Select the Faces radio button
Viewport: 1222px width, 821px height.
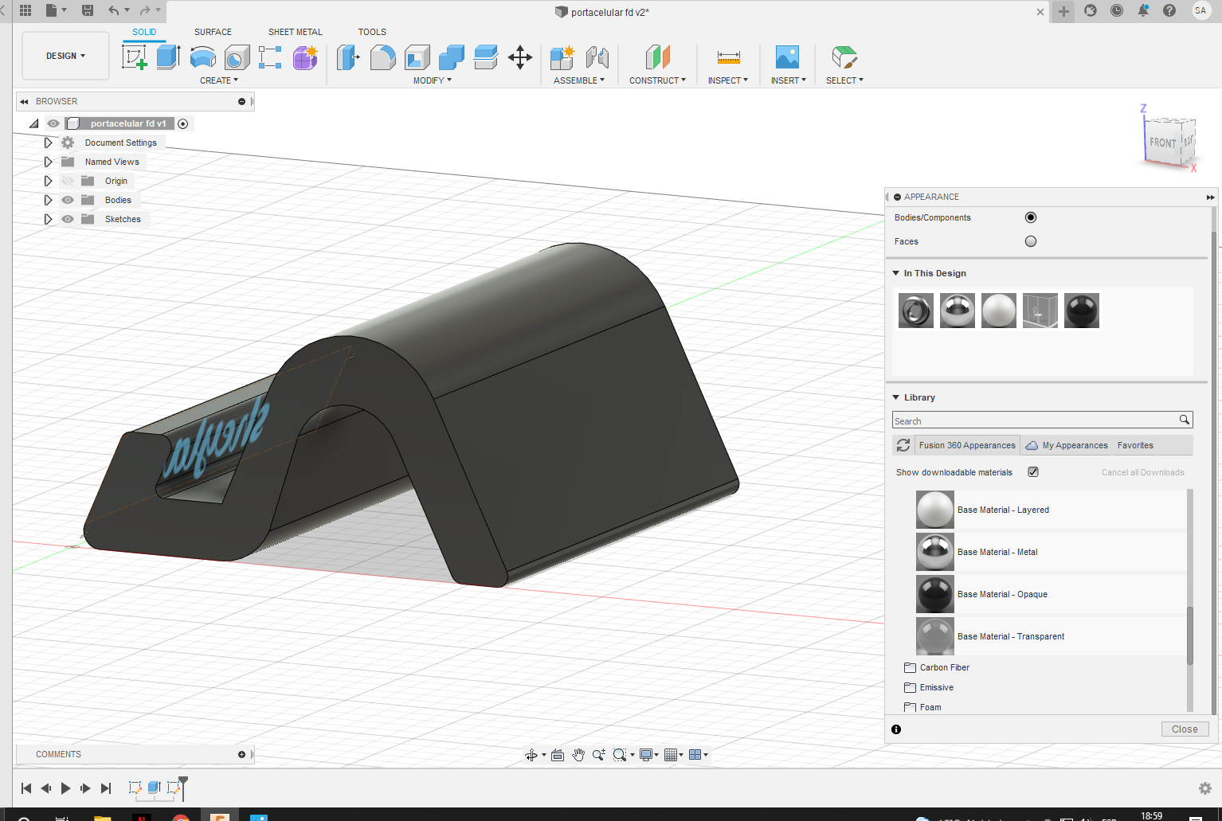1031,241
